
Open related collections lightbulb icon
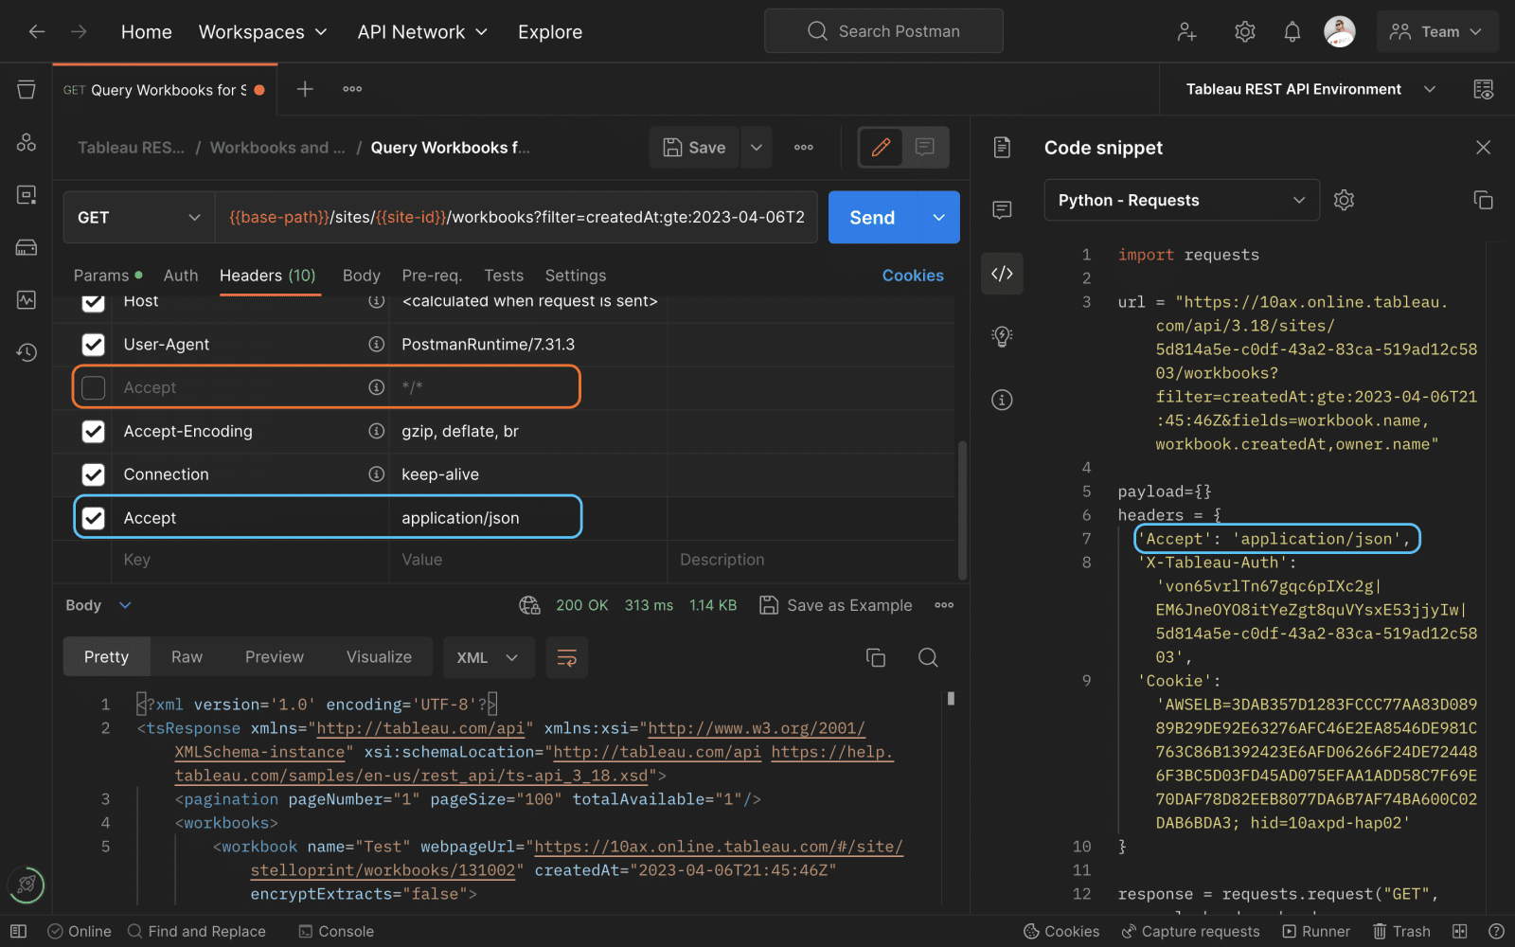pos(1002,336)
